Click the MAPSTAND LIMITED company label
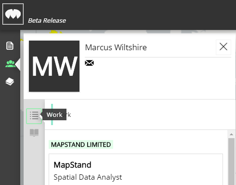This screenshot has height=185, width=236. [x=81, y=144]
